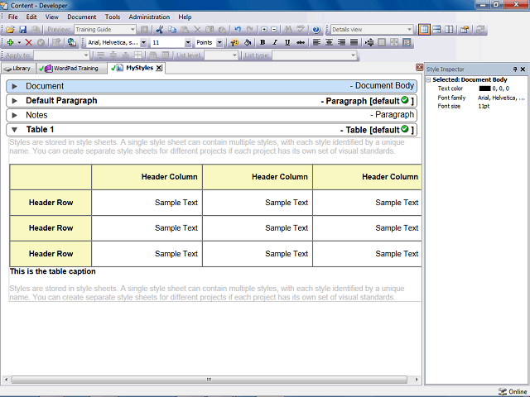Click the Online status indicator
The width and height of the screenshot is (530, 397).
[x=513, y=391]
